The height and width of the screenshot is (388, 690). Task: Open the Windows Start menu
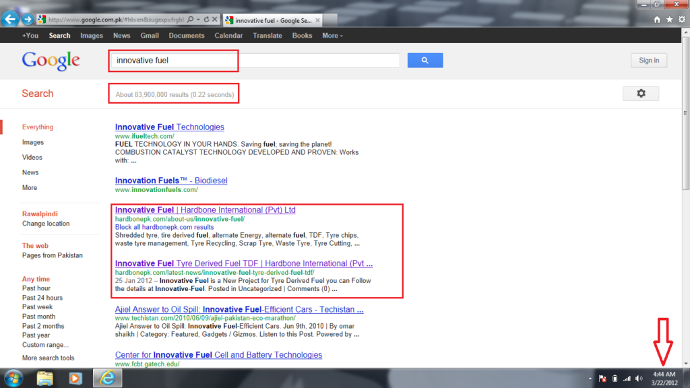coord(13,379)
